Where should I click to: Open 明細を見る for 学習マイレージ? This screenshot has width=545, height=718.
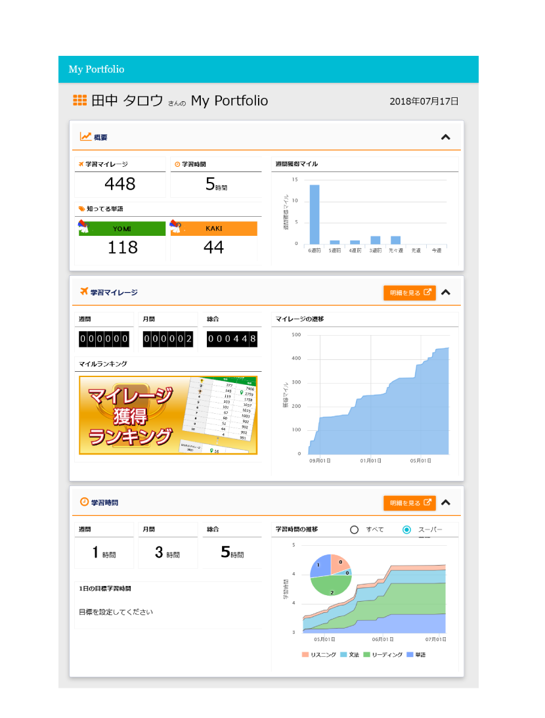tap(410, 292)
